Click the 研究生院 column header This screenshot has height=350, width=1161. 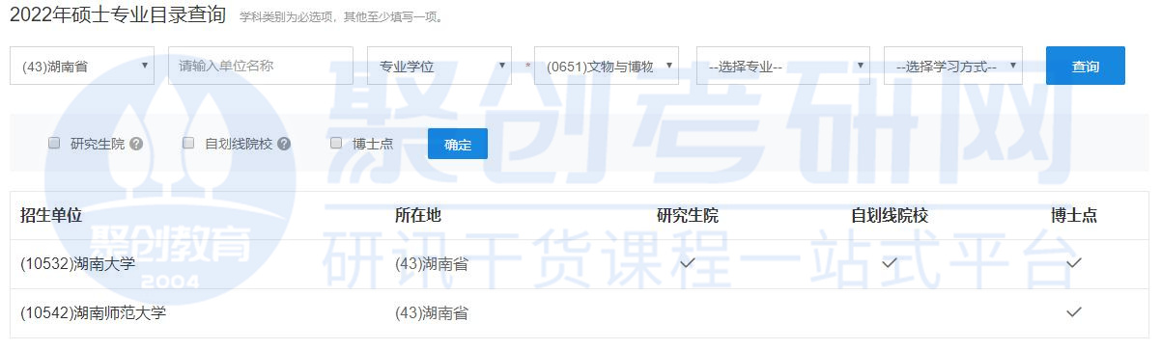pos(688,215)
